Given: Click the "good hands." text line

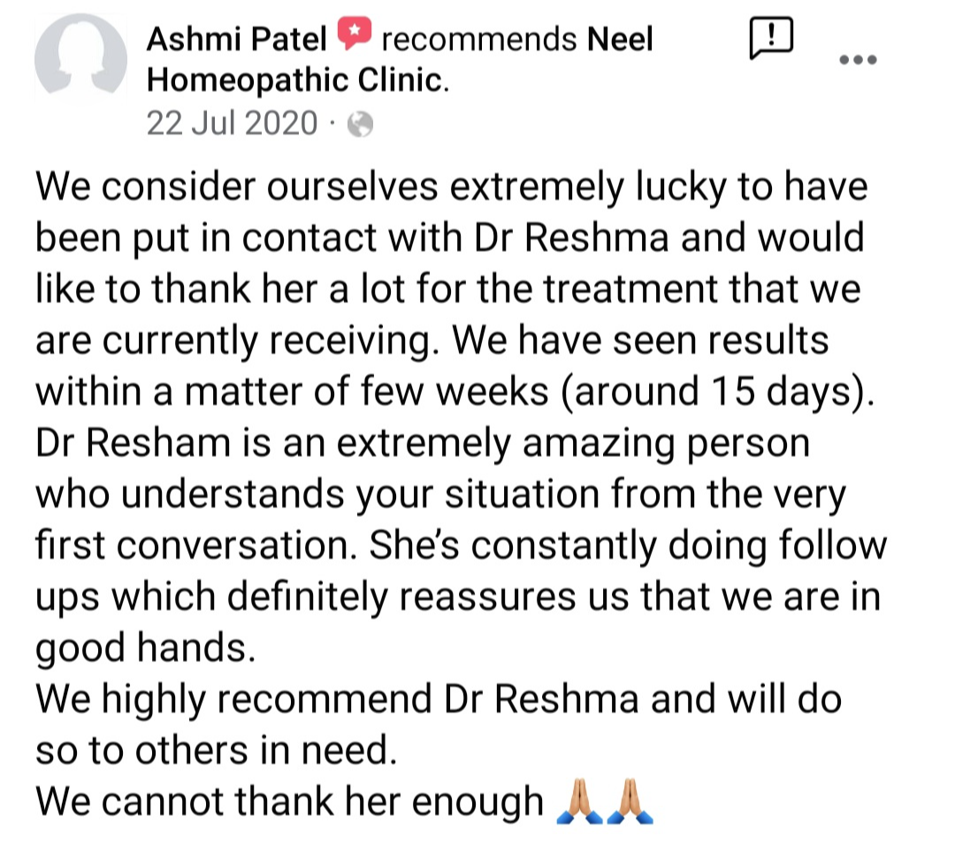Looking at the screenshot, I should (145, 648).
